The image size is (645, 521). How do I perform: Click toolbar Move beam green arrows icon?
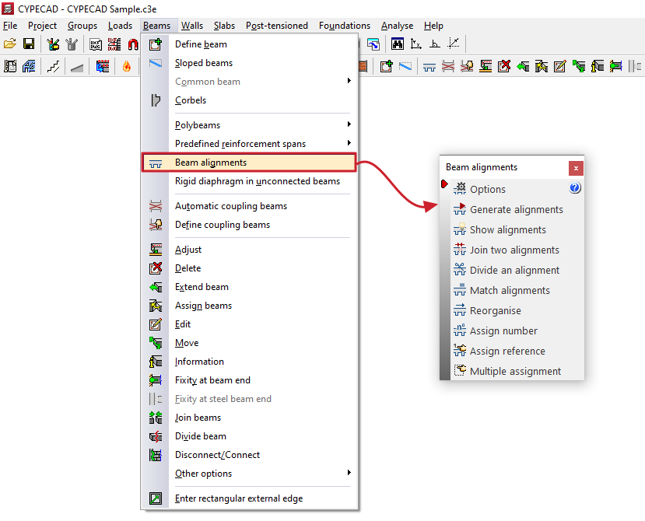point(579,66)
